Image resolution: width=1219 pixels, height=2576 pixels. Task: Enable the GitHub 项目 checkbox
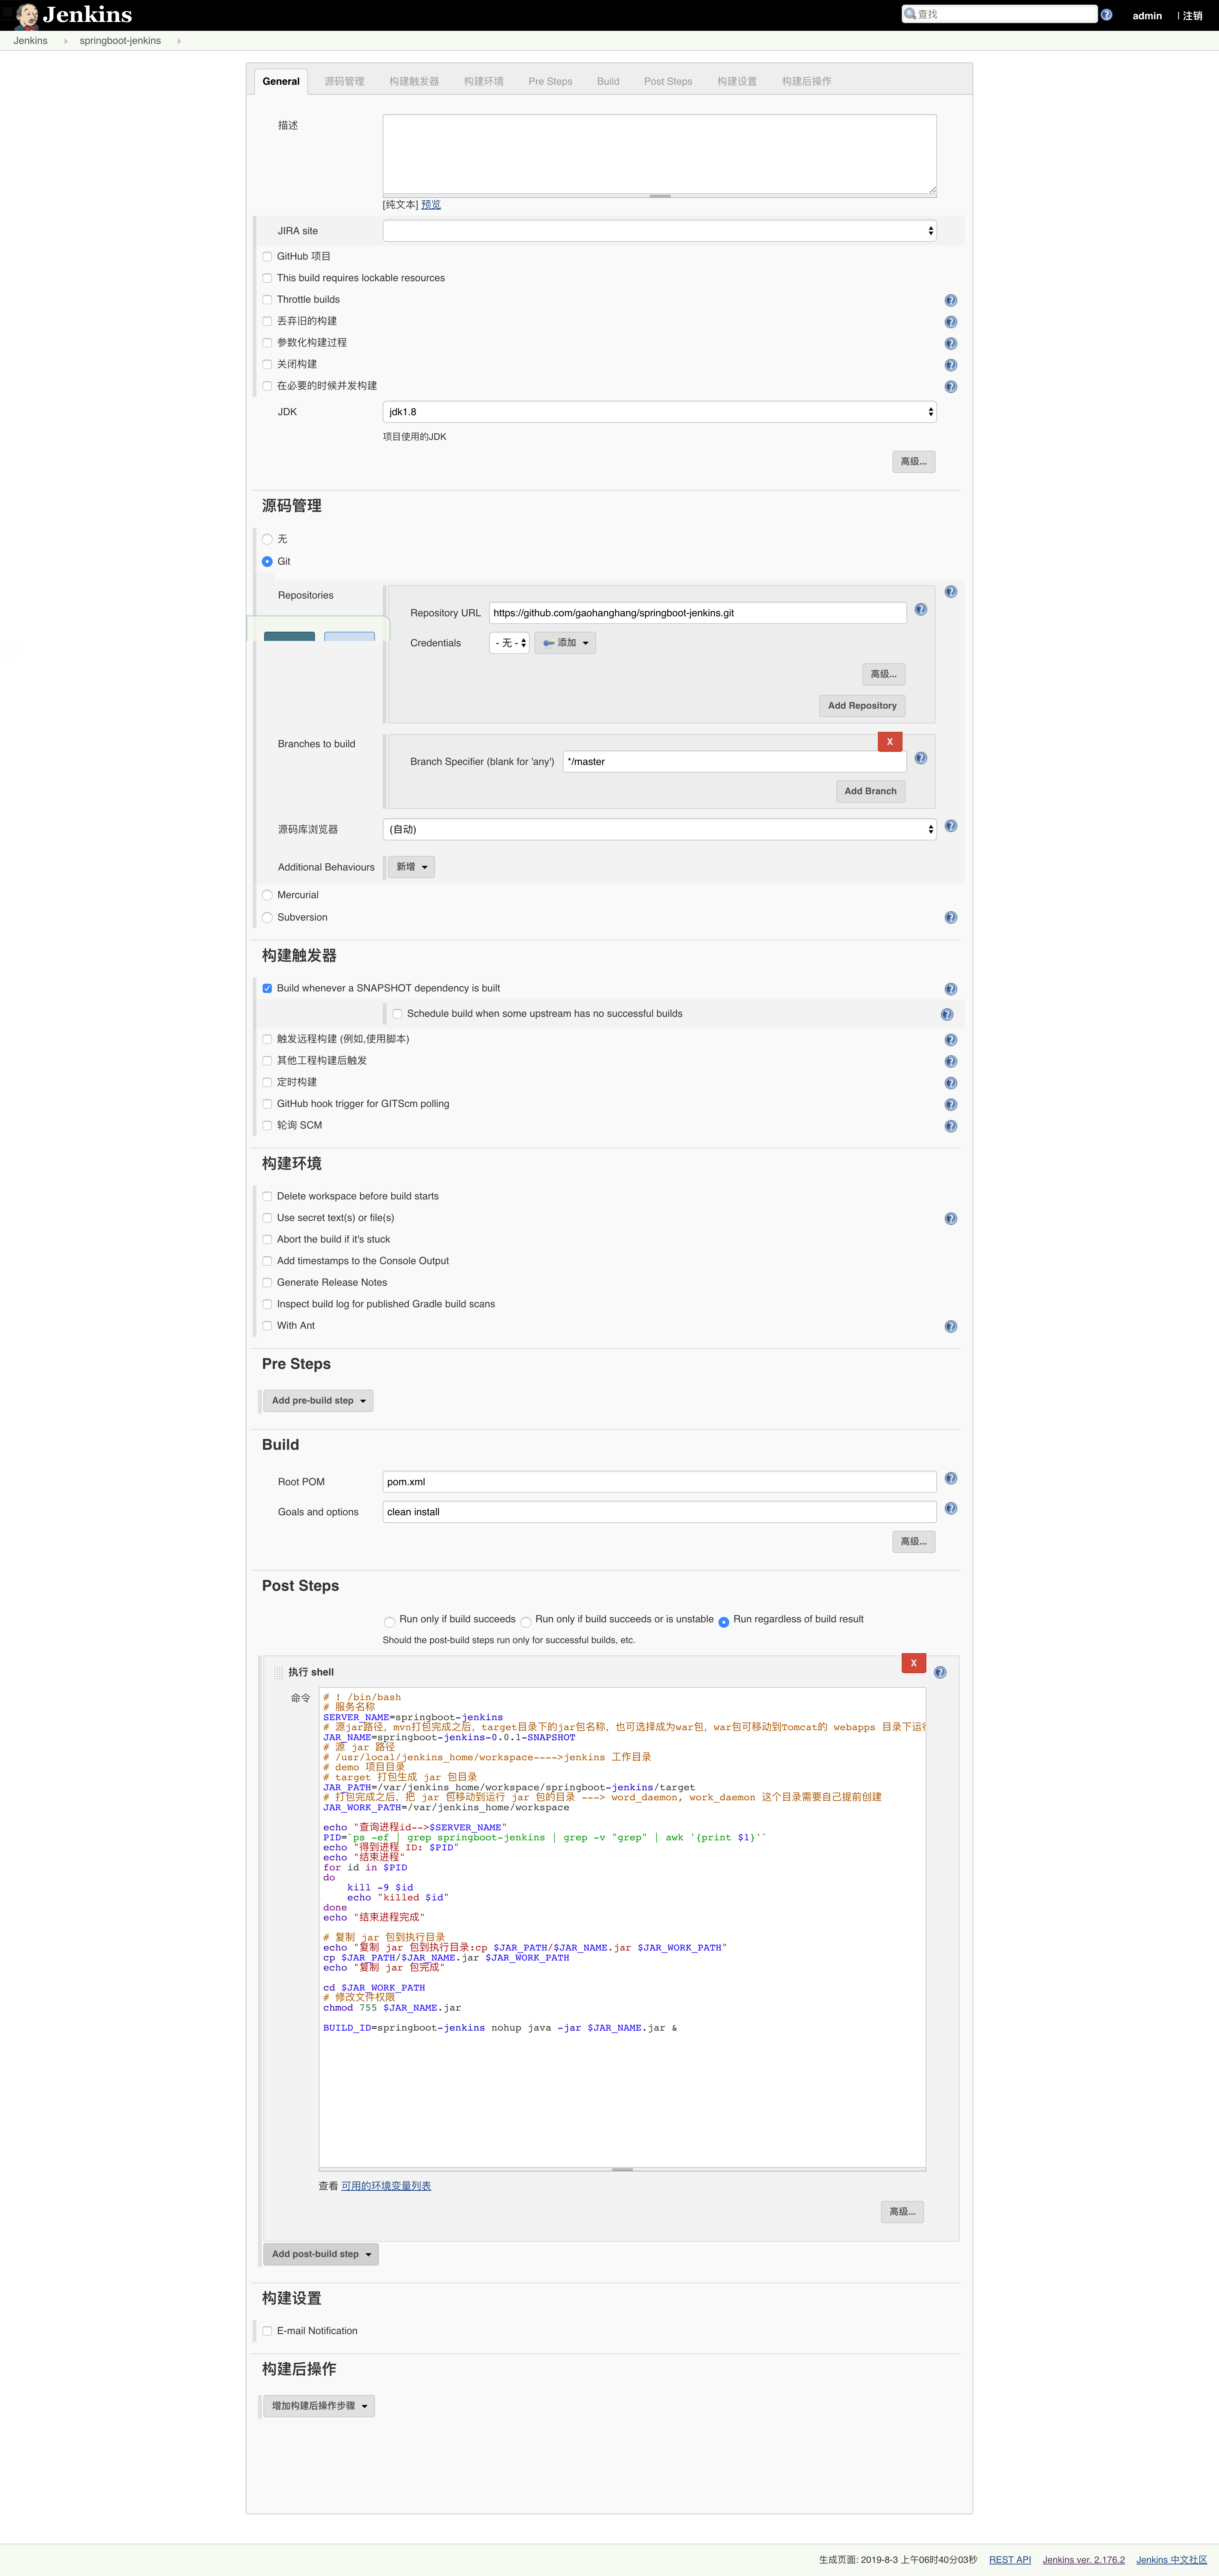[x=267, y=257]
